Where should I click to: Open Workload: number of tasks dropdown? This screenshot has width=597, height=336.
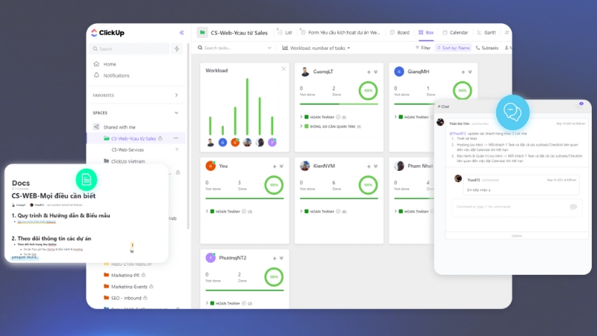point(316,48)
